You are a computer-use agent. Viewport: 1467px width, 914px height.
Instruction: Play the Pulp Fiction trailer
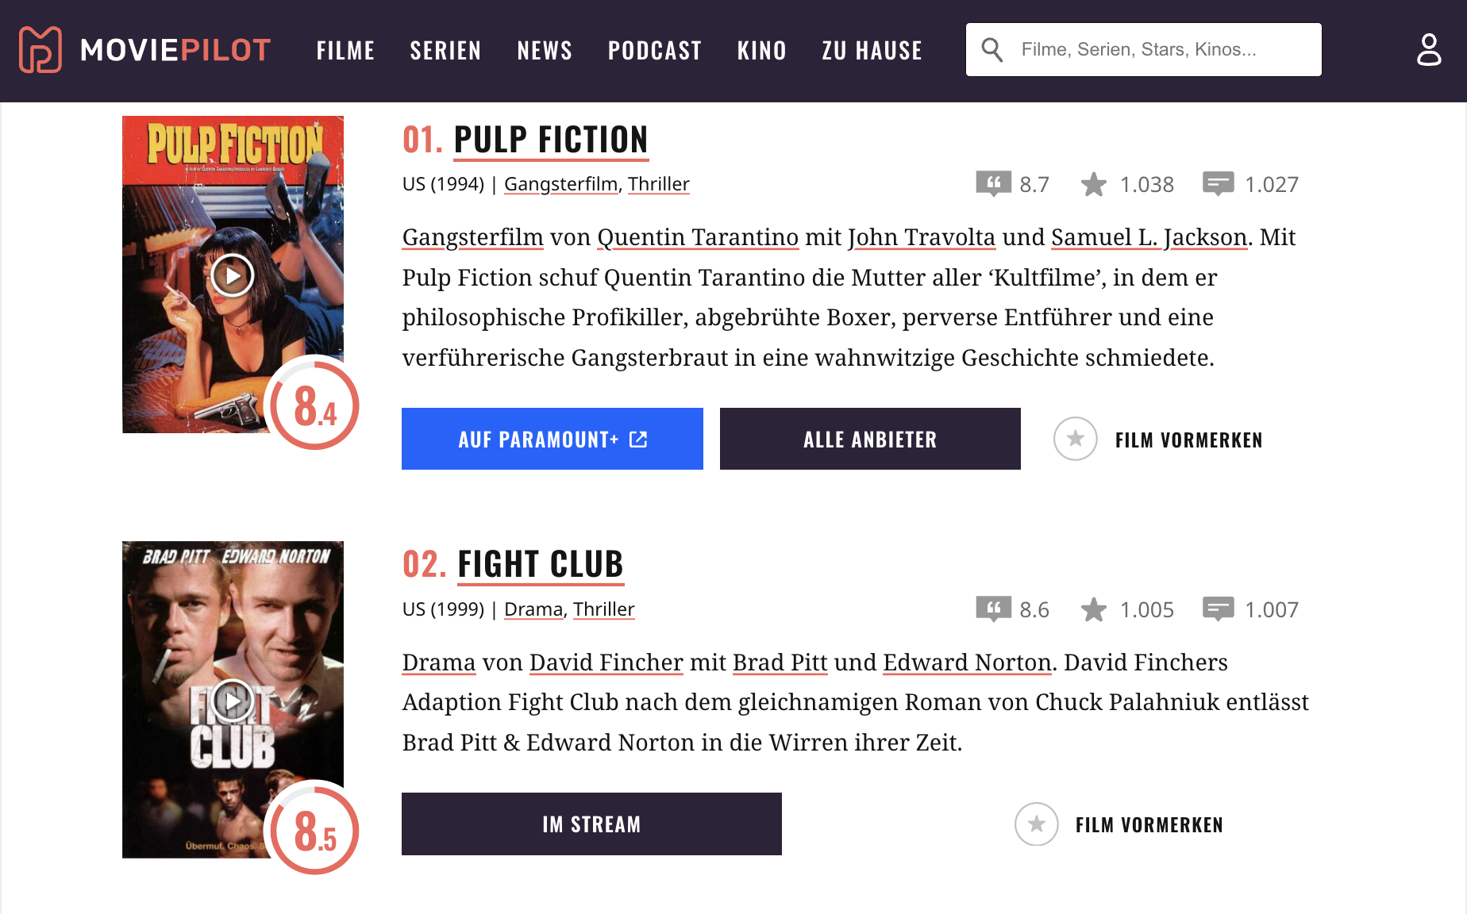click(x=232, y=275)
